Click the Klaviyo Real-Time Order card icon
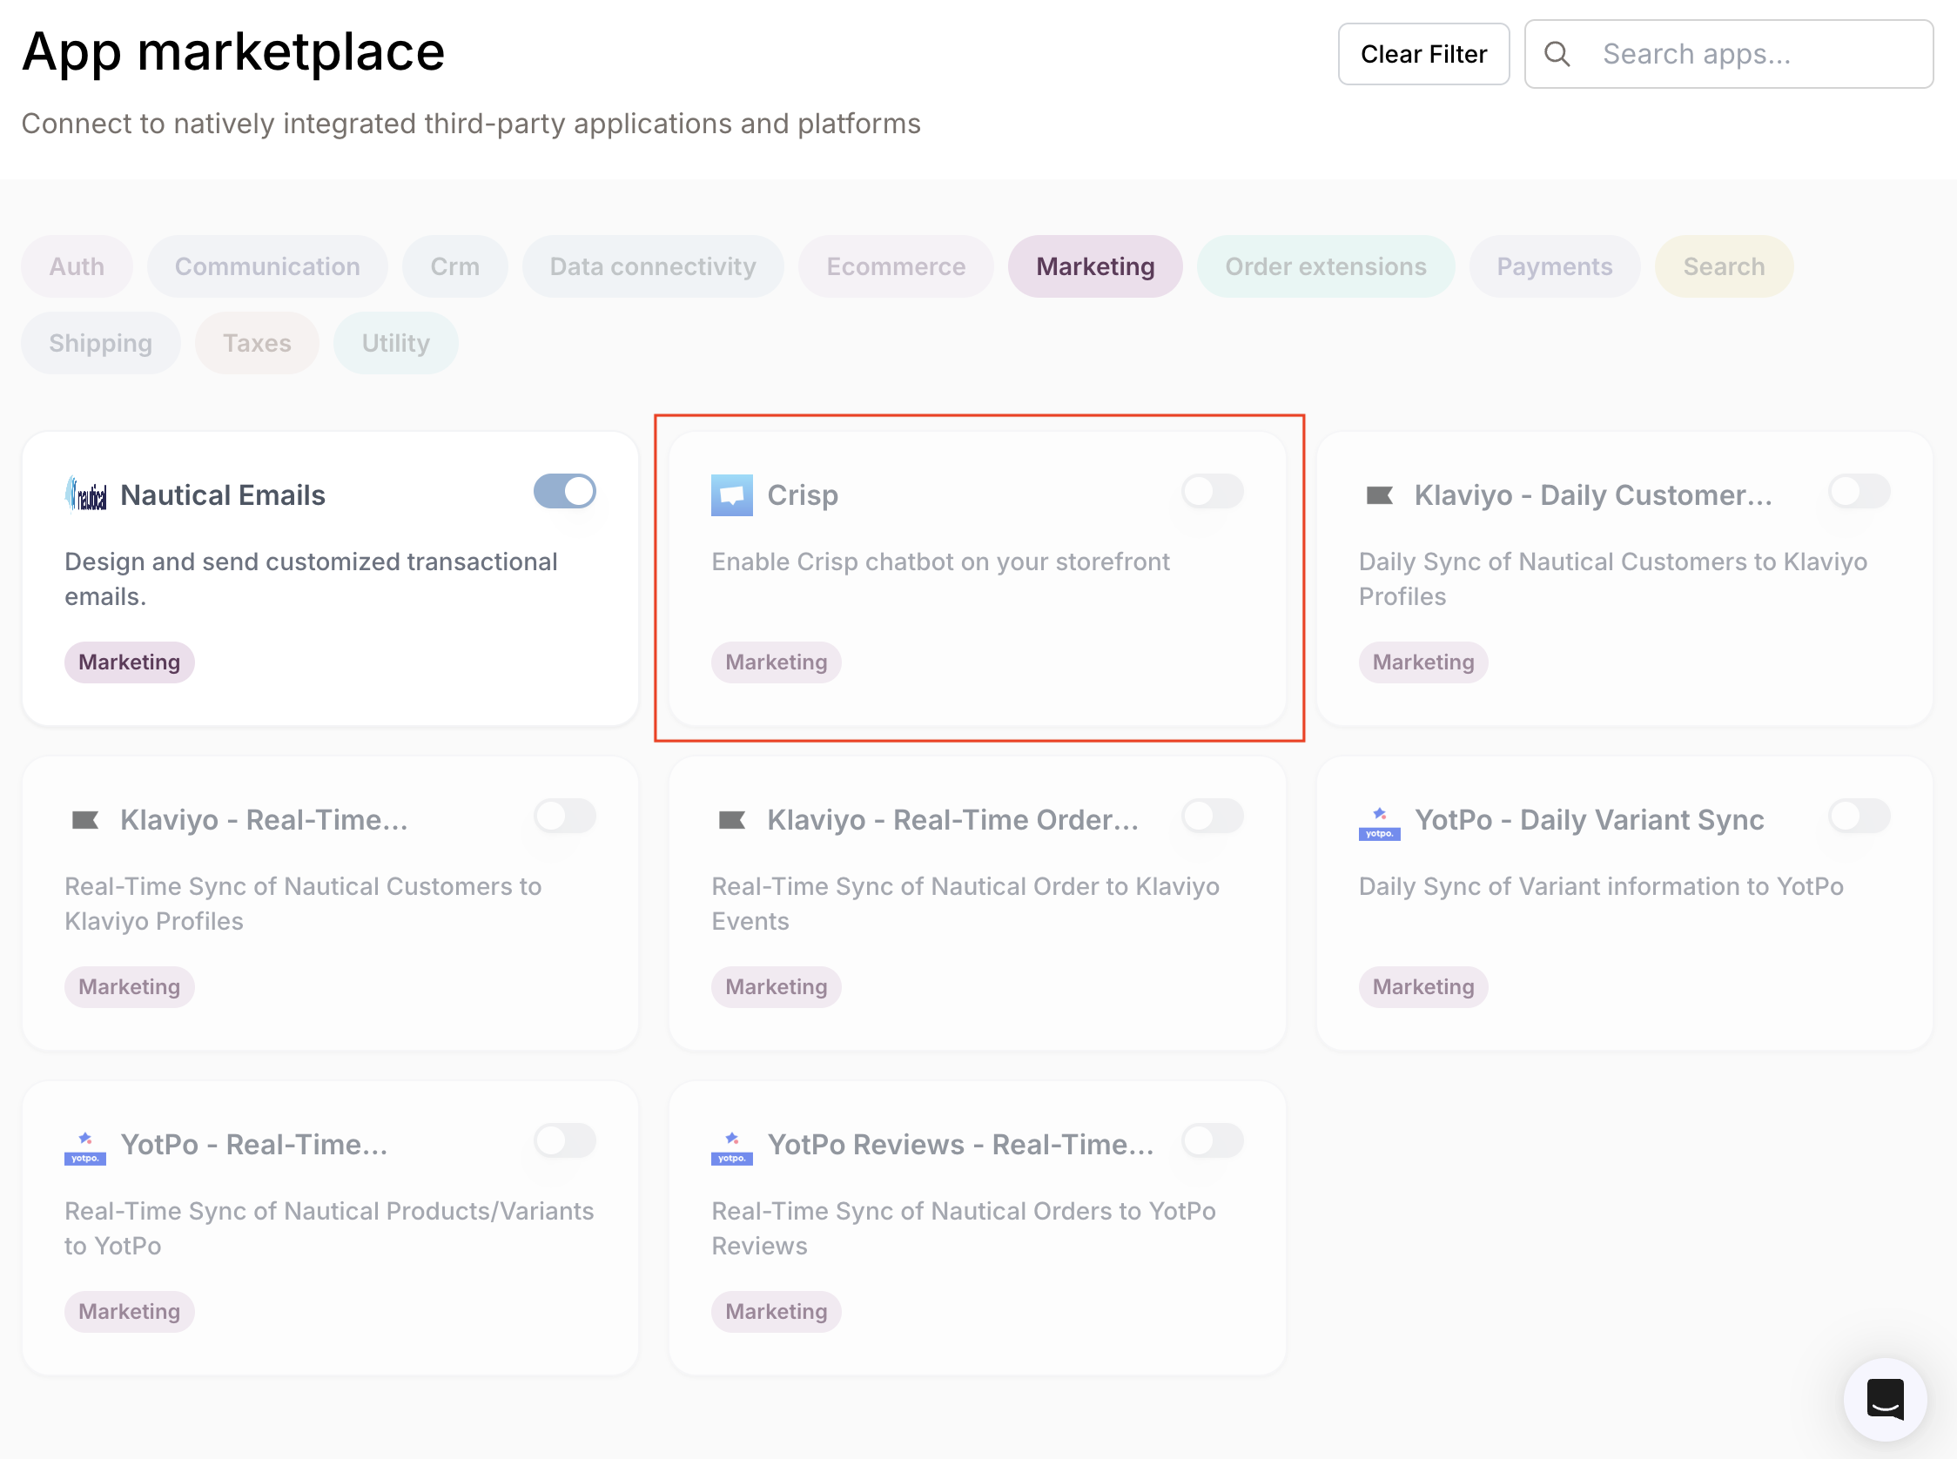This screenshot has height=1459, width=1957. [x=732, y=818]
